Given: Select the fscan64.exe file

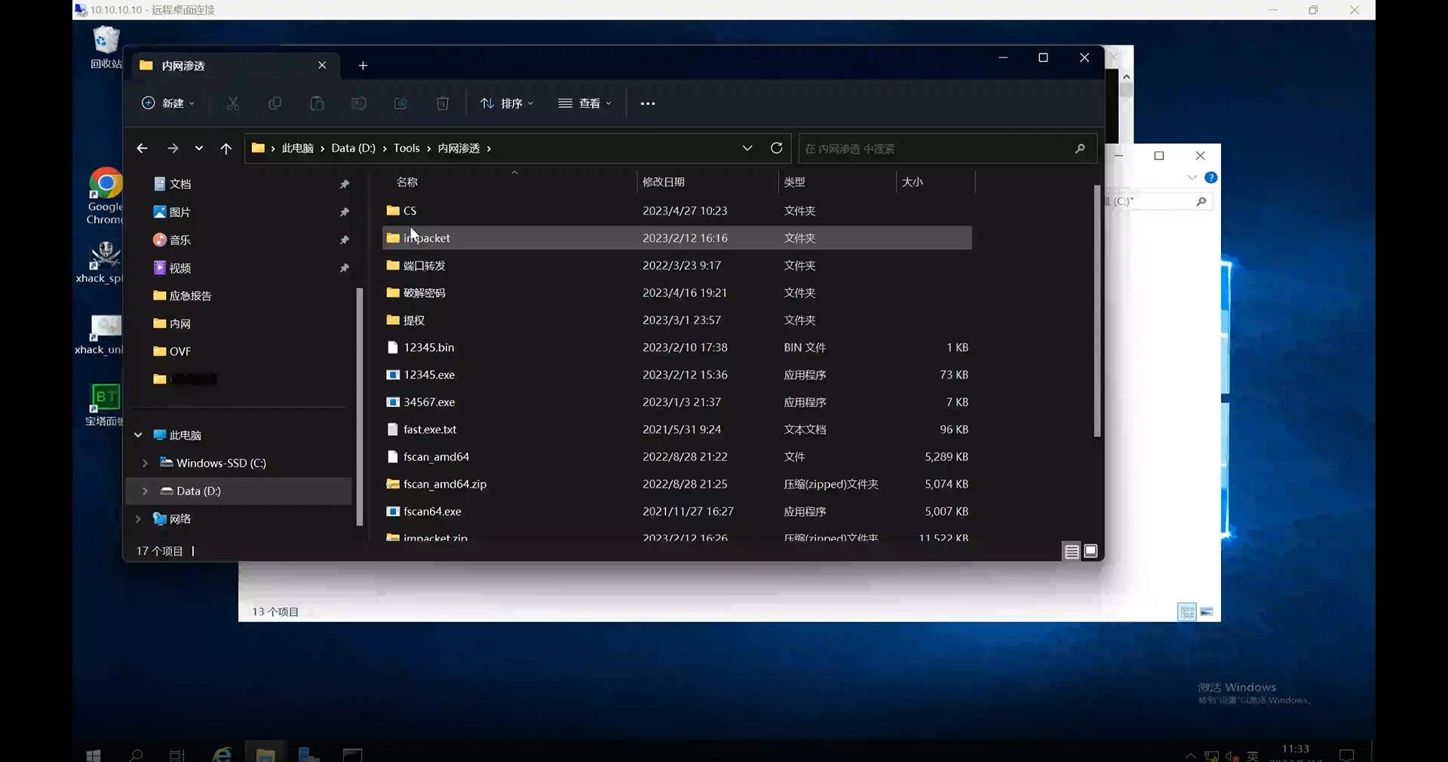Looking at the screenshot, I should [432, 511].
